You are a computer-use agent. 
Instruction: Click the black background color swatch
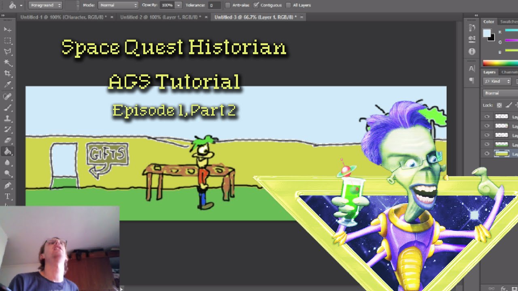(x=492, y=38)
